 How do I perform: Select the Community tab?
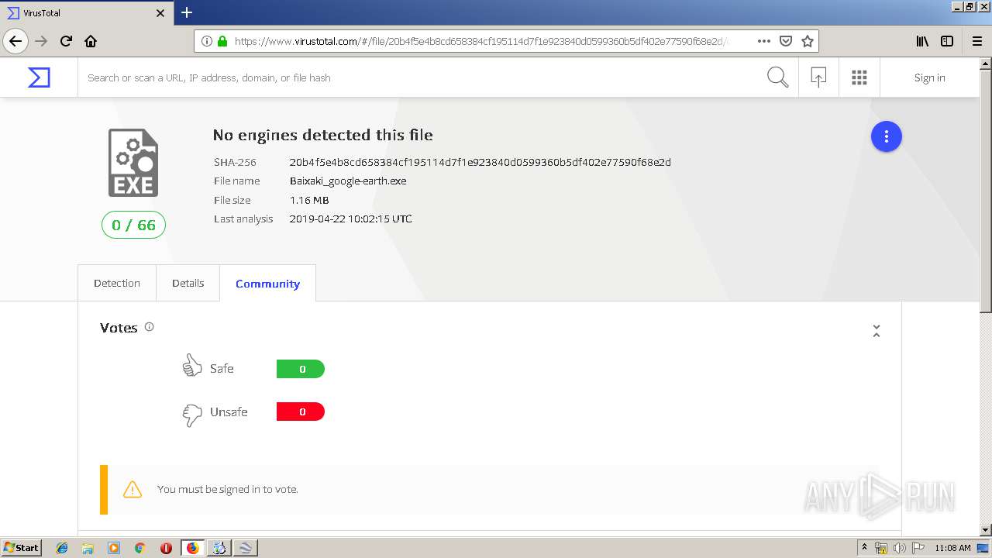tap(267, 283)
